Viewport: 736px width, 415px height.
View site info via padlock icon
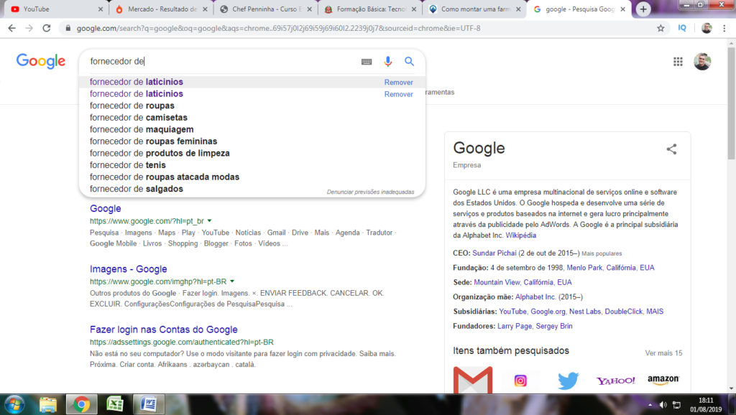click(x=68, y=28)
